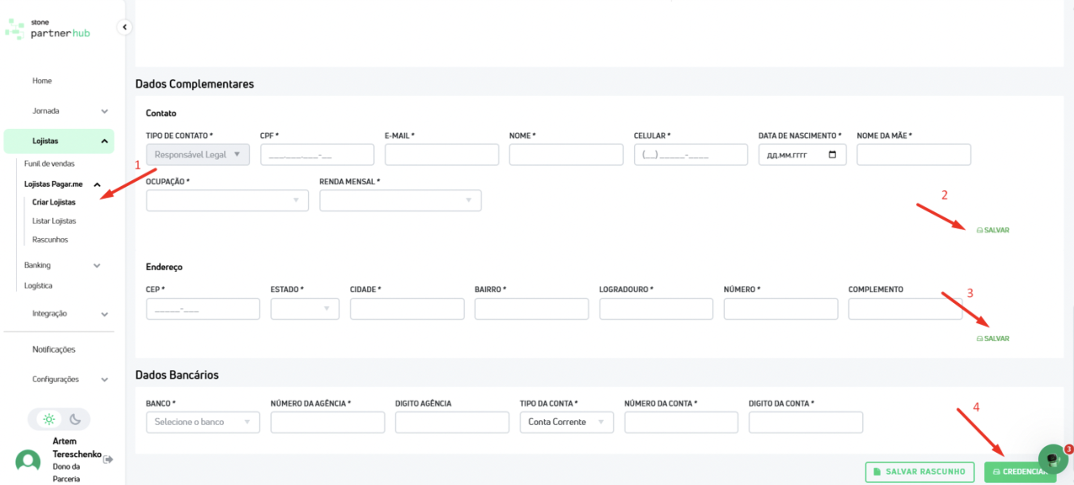Click the user avatar icon
The image size is (1074, 485).
point(28,461)
